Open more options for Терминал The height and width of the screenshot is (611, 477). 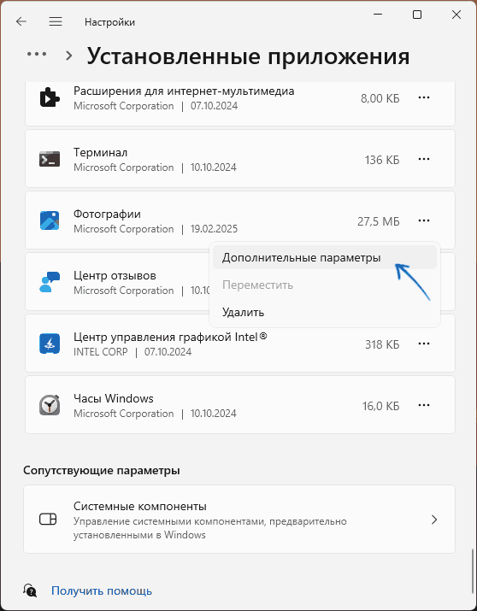pyautogui.click(x=424, y=160)
